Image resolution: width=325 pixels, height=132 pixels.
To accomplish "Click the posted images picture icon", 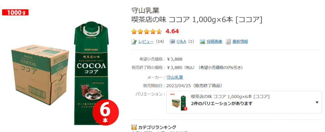I will pos(202,41).
